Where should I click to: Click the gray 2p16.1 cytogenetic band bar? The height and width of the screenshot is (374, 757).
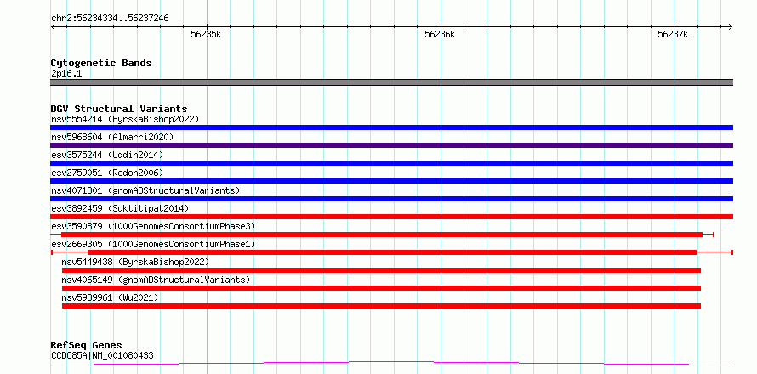391,82
